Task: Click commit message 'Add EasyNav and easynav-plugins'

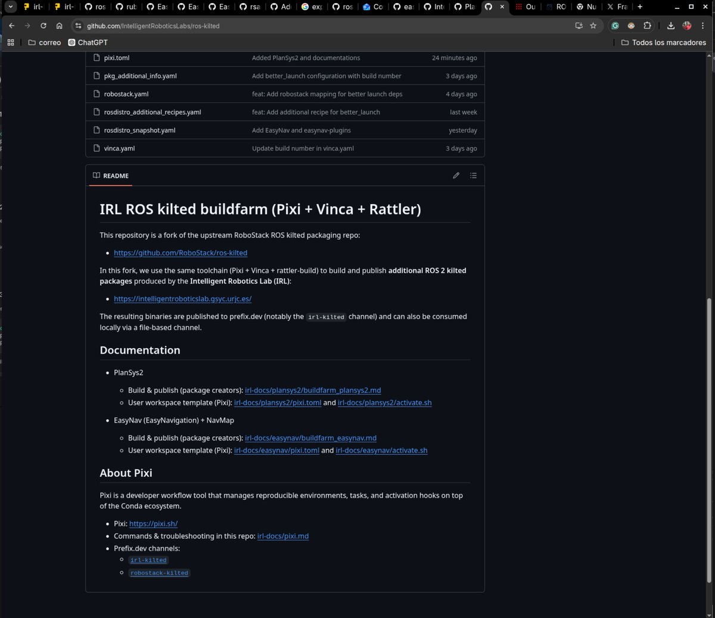Action: click(301, 130)
